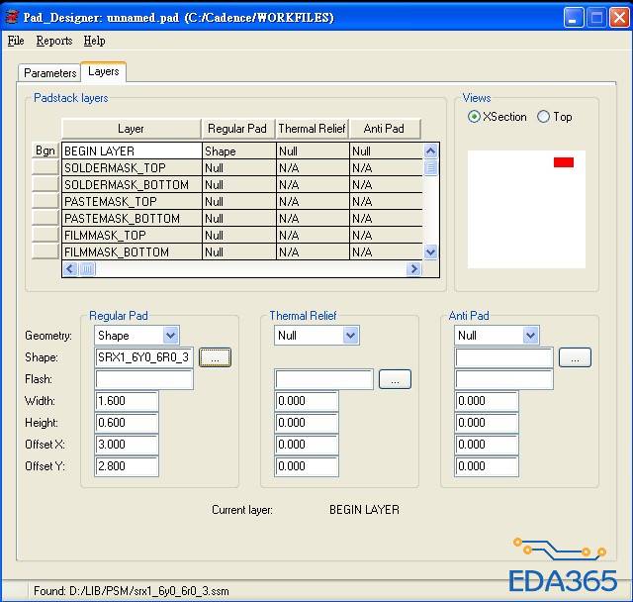Click the layer list scroll down arrow
The height and width of the screenshot is (602, 633).
(x=431, y=252)
